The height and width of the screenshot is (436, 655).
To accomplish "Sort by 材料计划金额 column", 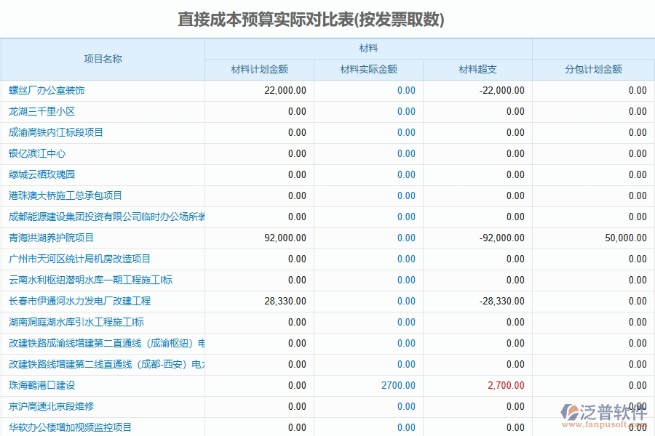I will point(259,70).
